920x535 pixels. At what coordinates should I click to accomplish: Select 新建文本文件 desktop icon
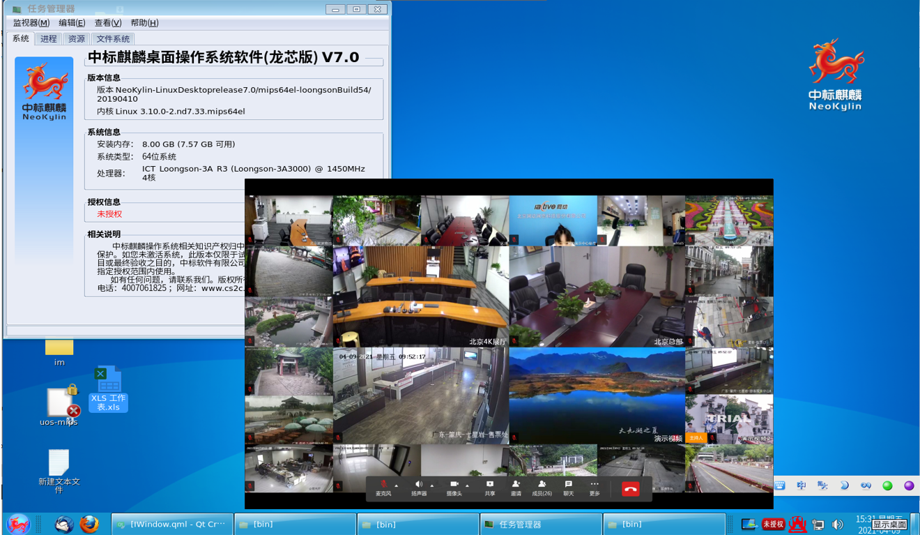click(x=59, y=472)
